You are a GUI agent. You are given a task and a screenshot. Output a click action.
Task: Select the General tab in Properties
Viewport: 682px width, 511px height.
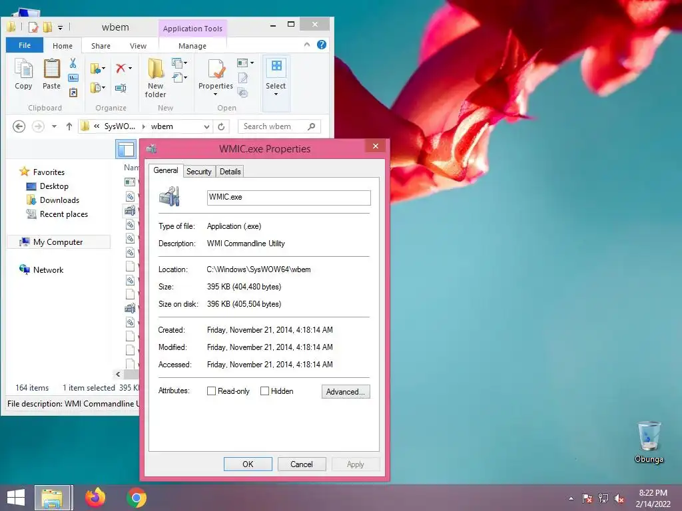coord(166,170)
